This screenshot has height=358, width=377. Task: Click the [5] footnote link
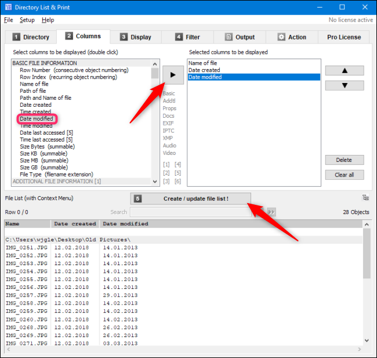coord(177,173)
